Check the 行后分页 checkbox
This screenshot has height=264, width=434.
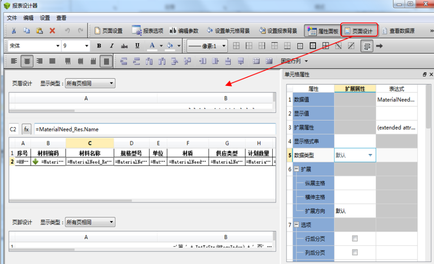(x=354, y=238)
